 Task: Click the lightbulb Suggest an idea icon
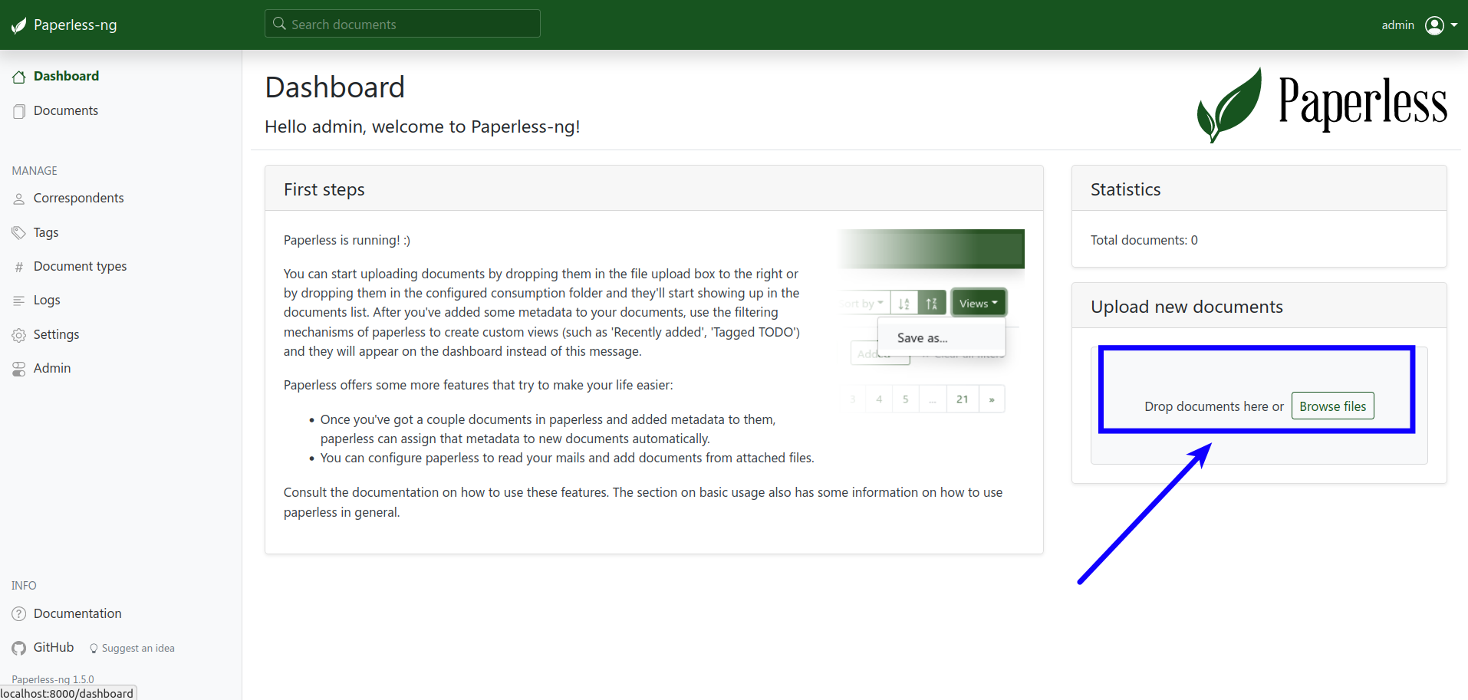(94, 649)
